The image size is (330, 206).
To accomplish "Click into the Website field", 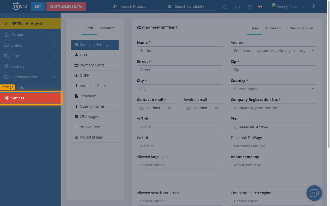I will (180, 146).
